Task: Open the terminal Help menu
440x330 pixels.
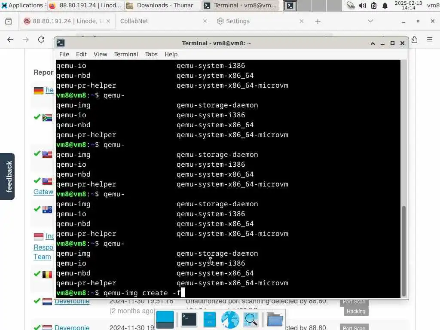Action: (x=171, y=54)
